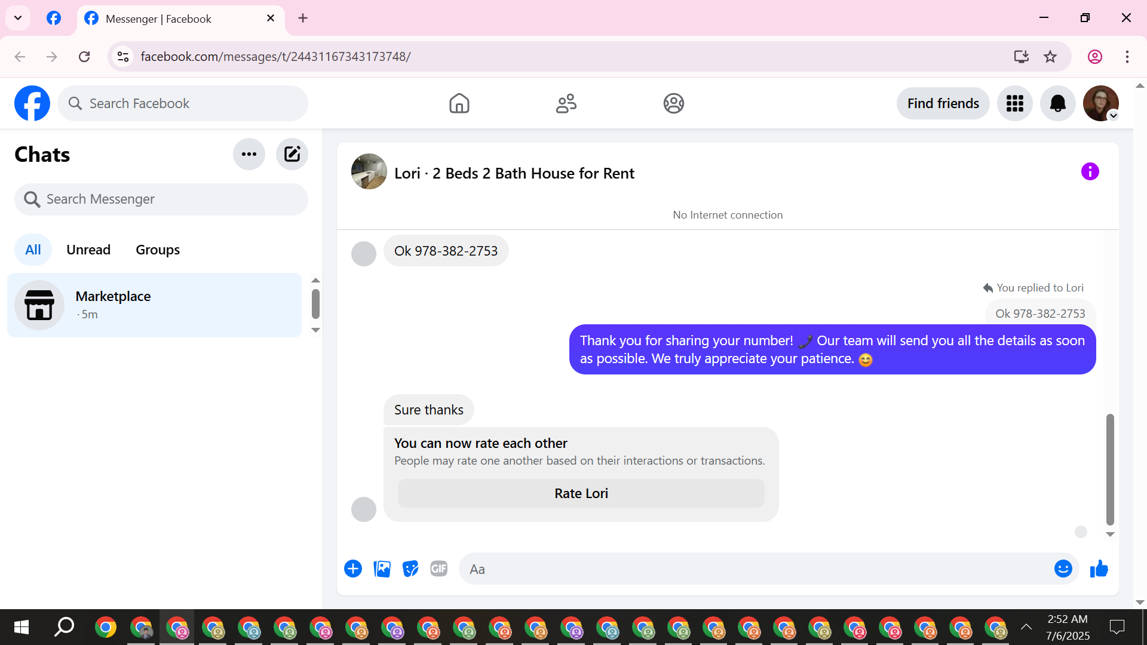Attach a file with the photo icon
1147x645 pixels.
tap(382, 569)
